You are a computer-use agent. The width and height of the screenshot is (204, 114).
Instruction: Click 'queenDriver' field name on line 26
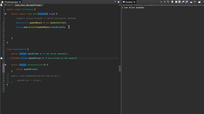tap(35, 58)
